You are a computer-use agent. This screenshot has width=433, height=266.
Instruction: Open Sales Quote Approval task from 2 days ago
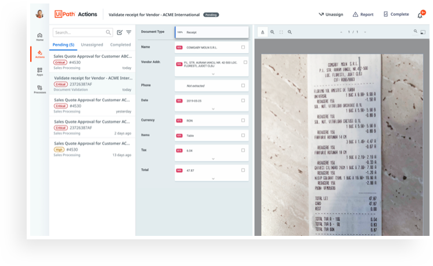pos(92,127)
